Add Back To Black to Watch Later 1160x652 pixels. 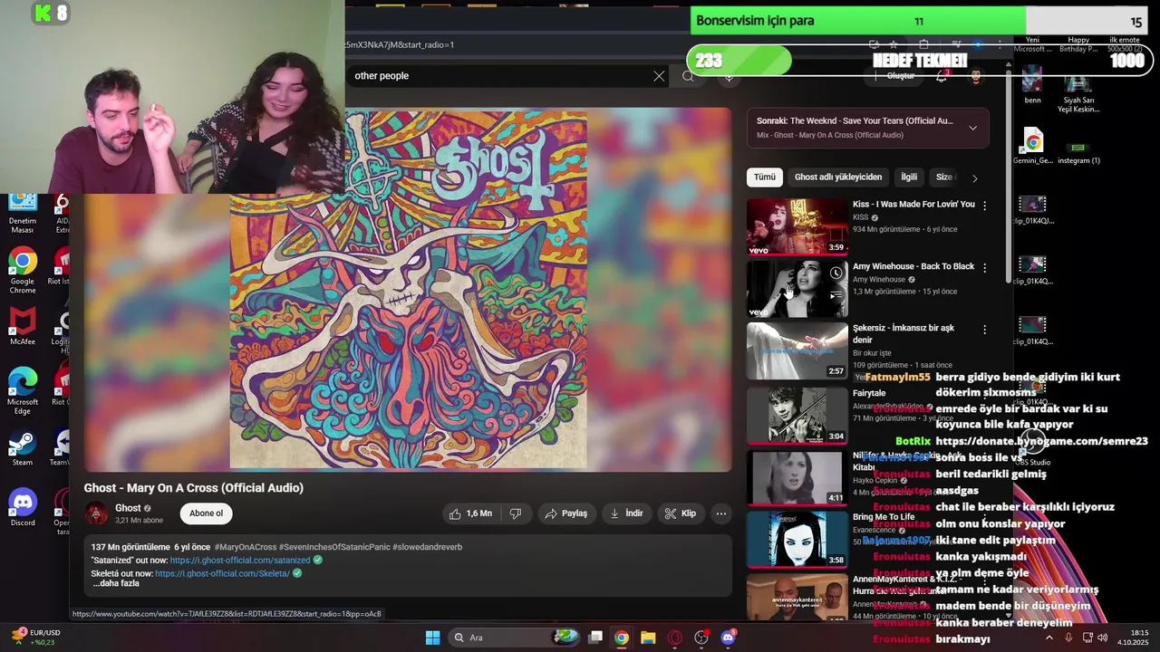(x=836, y=273)
